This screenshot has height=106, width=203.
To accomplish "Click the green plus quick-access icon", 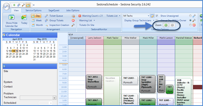I will pyautogui.click(x=14, y=5).
